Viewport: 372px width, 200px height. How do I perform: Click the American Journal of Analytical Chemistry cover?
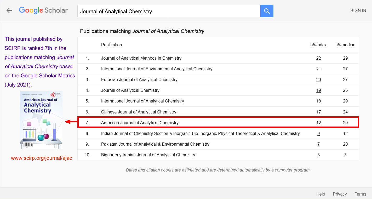tap(41, 120)
